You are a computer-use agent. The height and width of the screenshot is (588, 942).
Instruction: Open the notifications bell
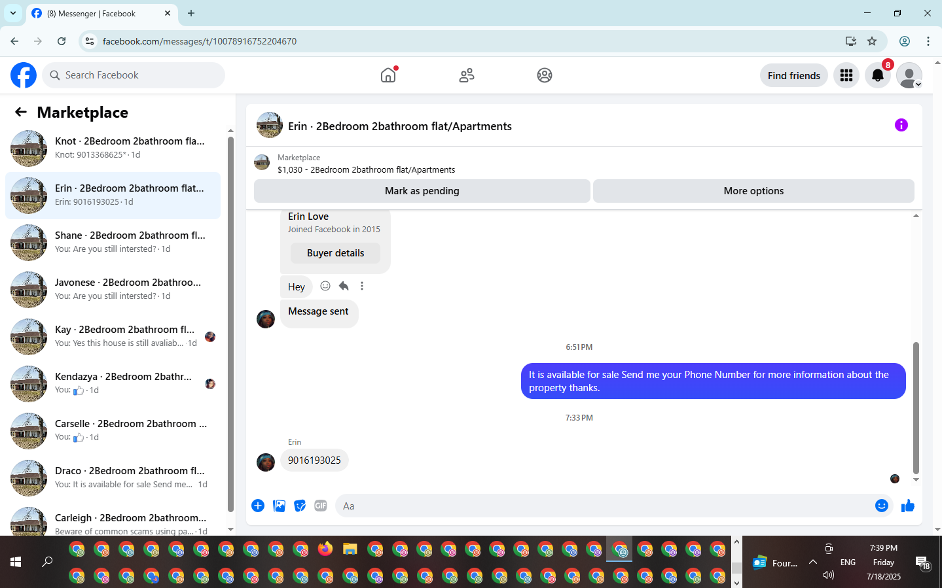point(878,75)
